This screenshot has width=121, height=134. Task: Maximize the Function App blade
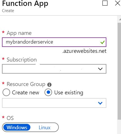point(105,3)
